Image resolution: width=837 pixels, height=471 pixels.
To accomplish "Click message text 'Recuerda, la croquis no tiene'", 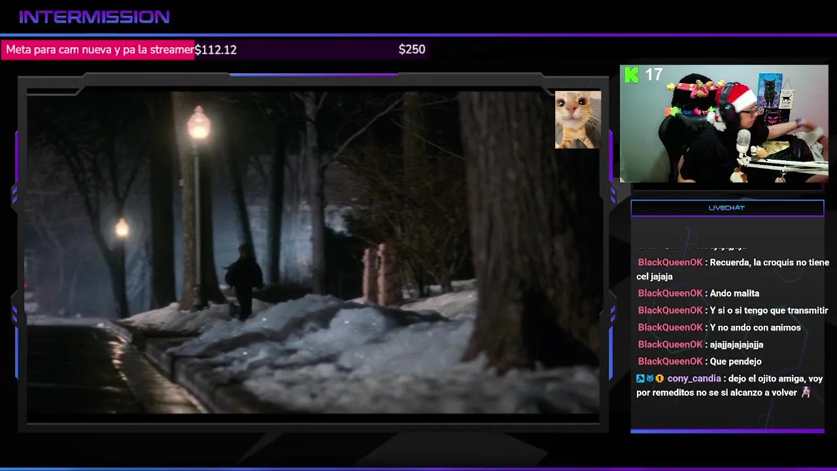I will [x=769, y=262].
